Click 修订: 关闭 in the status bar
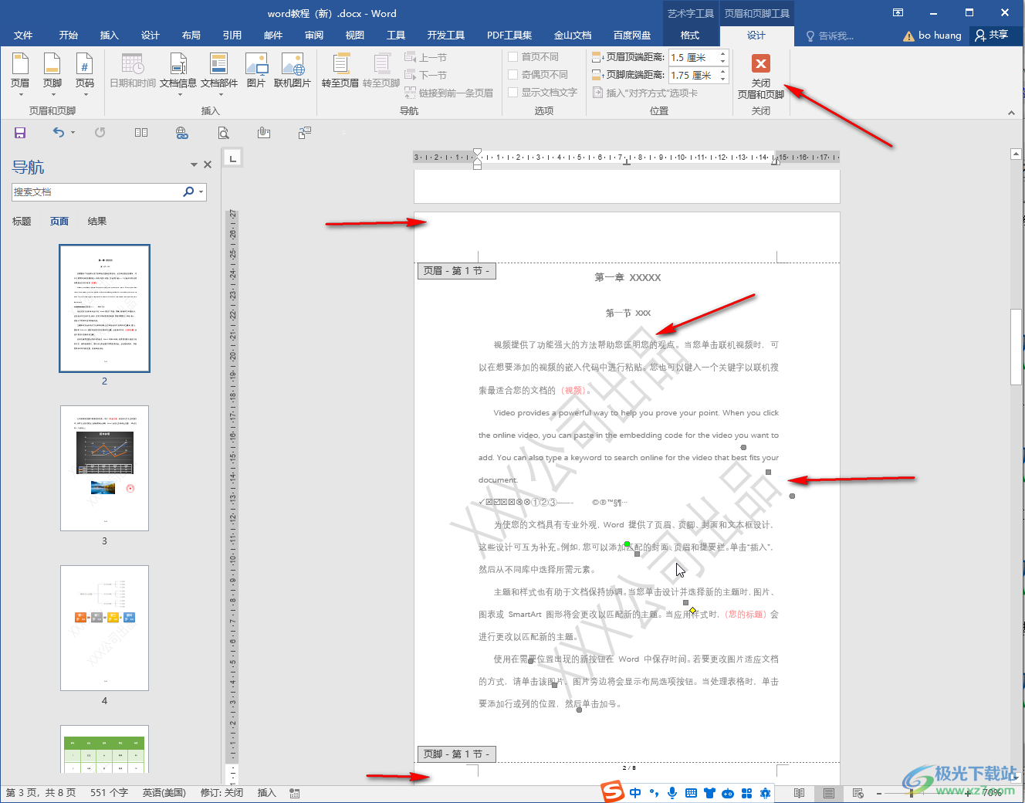 point(222,793)
